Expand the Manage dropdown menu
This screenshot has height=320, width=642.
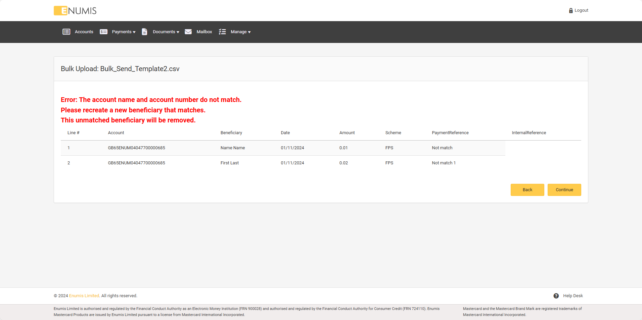tap(240, 32)
